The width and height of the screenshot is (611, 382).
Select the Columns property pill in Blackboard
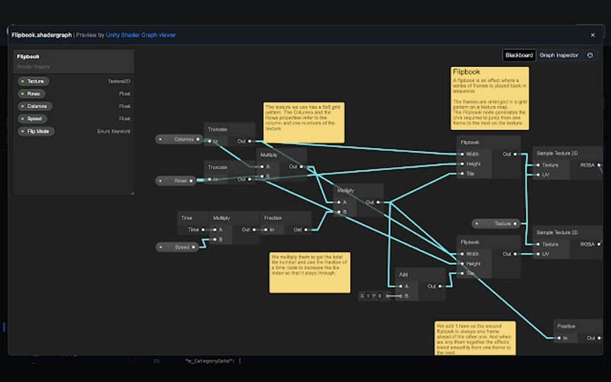(x=35, y=106)
